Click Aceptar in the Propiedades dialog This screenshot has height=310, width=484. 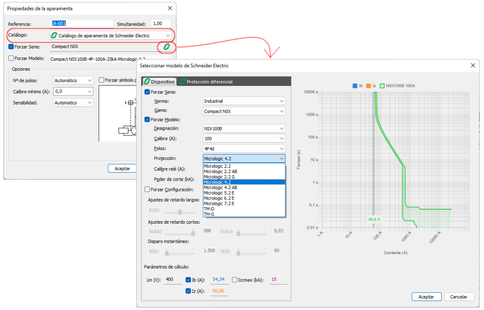tap(122, 169)
